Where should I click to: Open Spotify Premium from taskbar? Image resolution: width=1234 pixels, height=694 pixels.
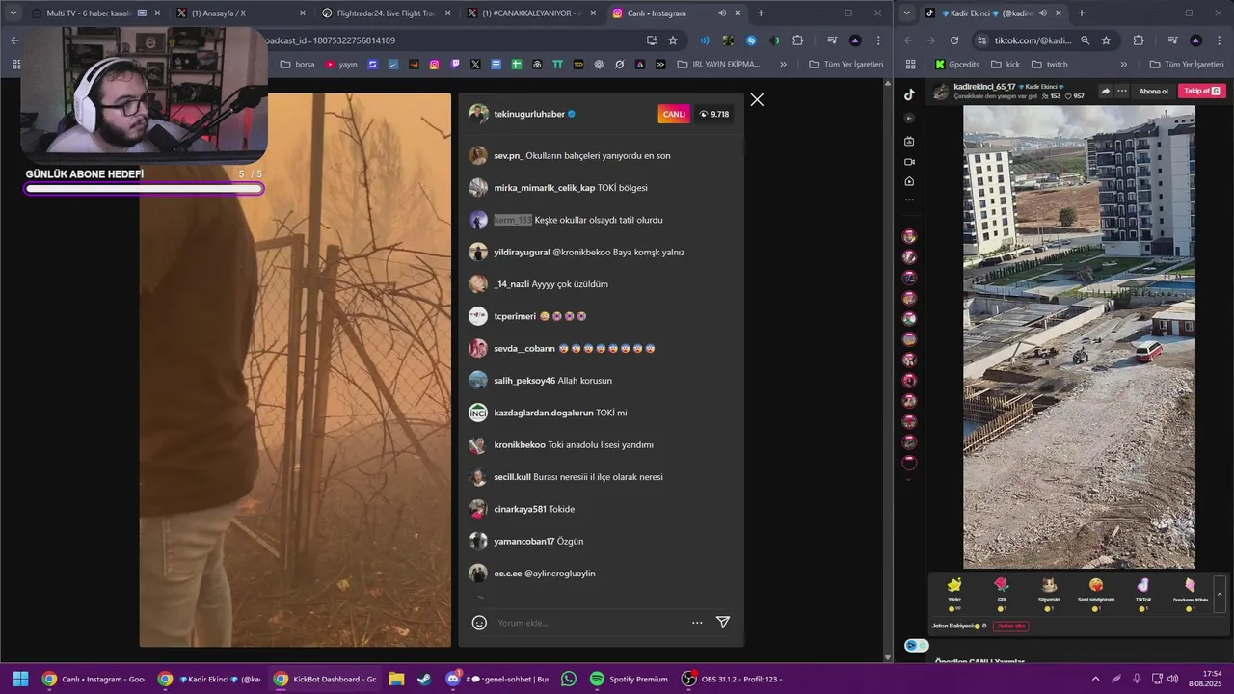[x=629, y=679]
